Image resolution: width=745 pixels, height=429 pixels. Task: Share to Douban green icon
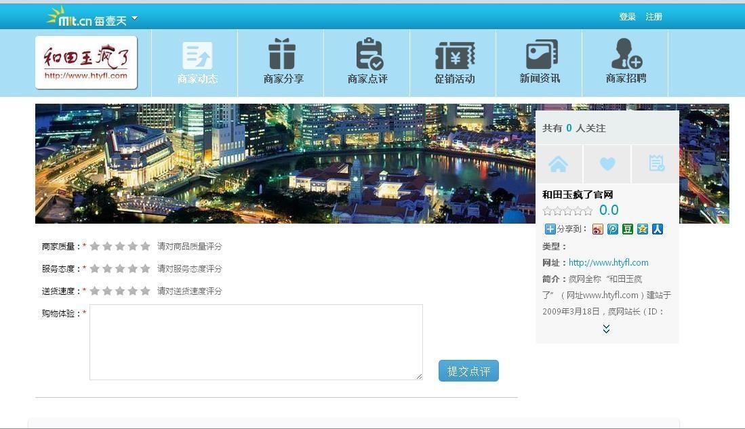point(628,229)
